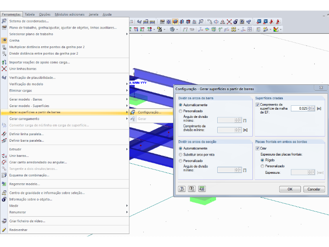329x247 pixels.
Task: Click Informação sobre o objeto icon
Action: pyautogui.click(x=4, y=199)
